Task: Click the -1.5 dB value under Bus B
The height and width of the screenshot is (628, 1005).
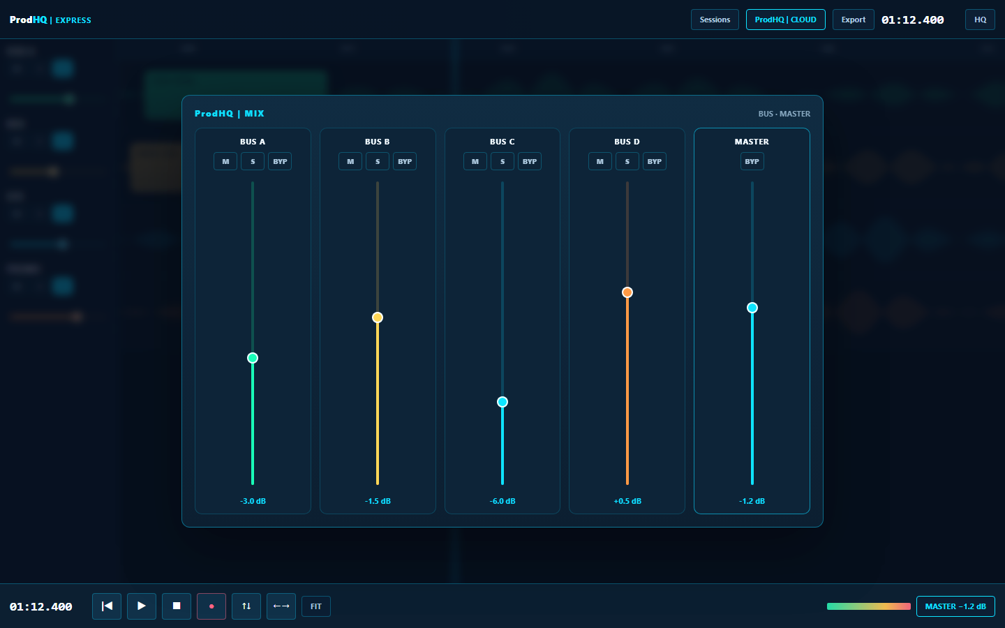Action: tap(378, 501)
